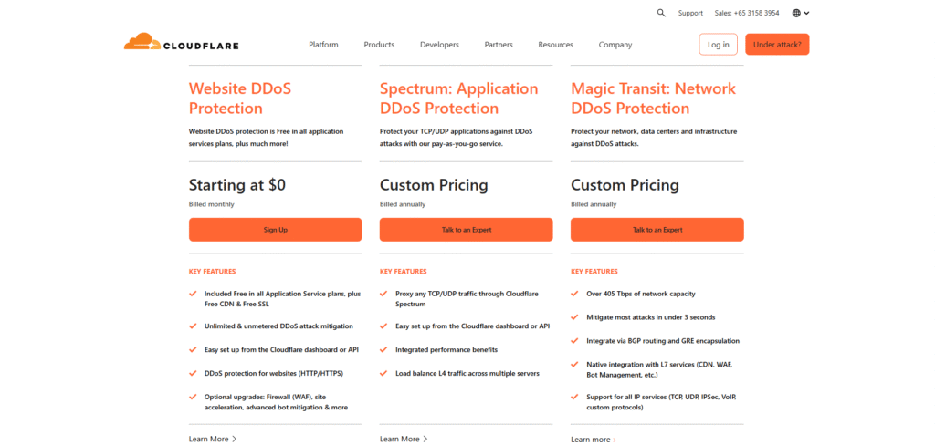Open the globe language selector
The height and width of the screenshot is (445, 935).
tap(800, 13)
